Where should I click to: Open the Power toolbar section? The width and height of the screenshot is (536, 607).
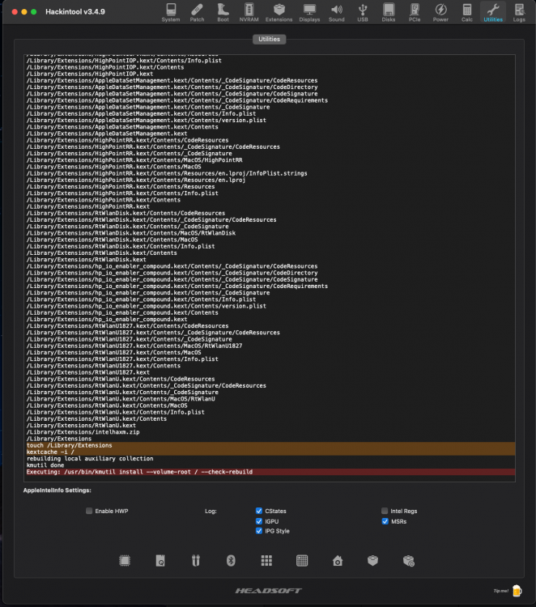[x=440, y=12]
